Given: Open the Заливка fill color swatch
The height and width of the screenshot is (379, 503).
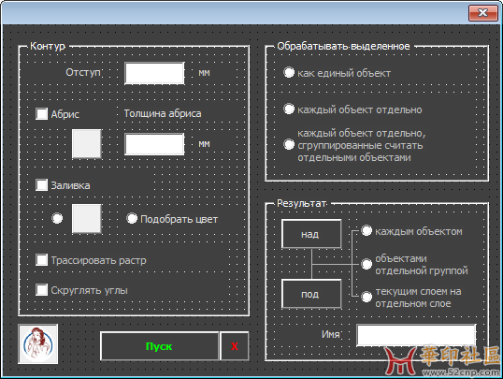Looking at the screenshot, I should 87,218.
